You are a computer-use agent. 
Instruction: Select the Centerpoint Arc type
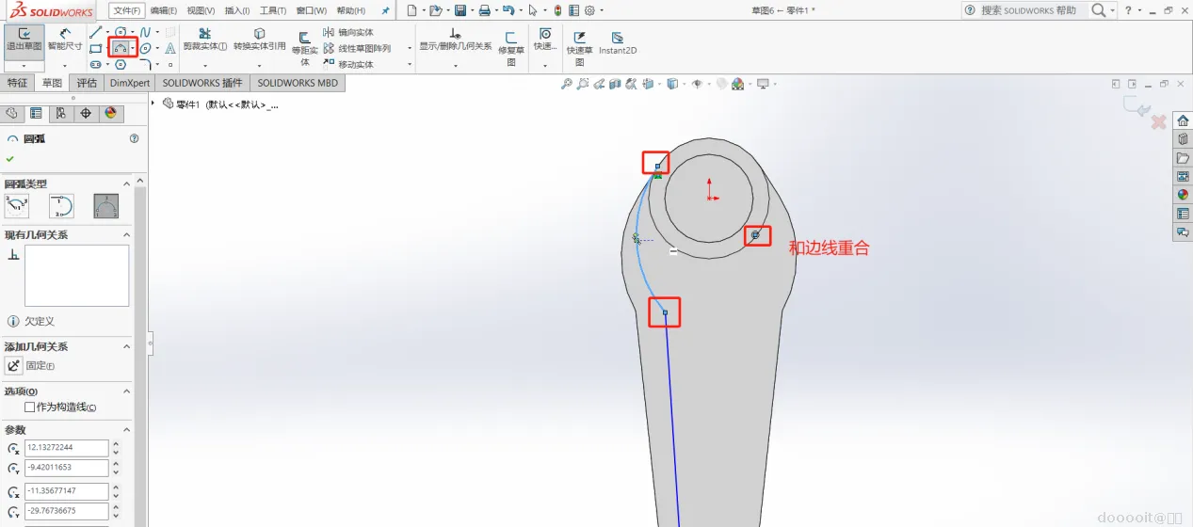17,205
